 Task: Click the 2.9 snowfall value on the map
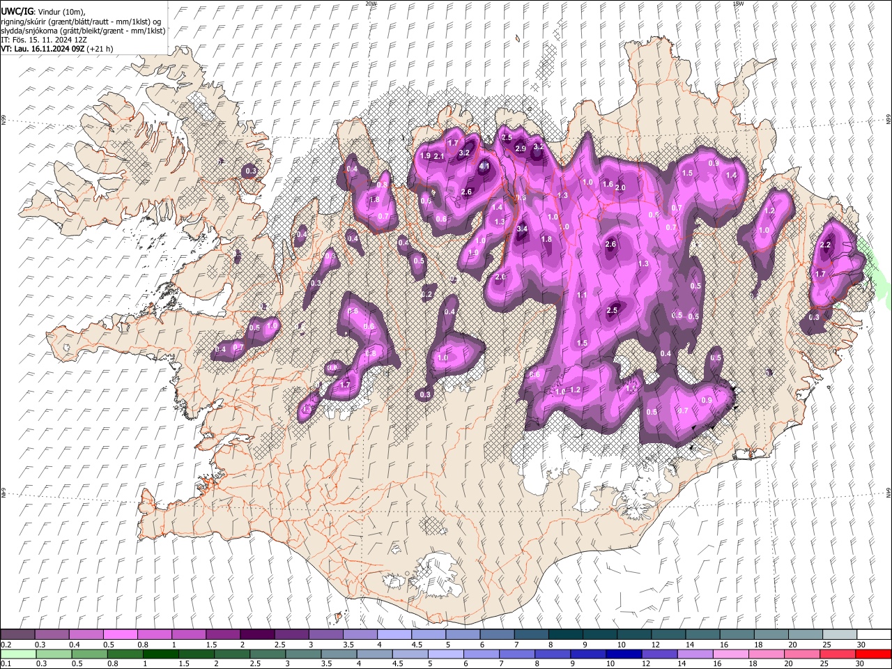tap(521, 148)
